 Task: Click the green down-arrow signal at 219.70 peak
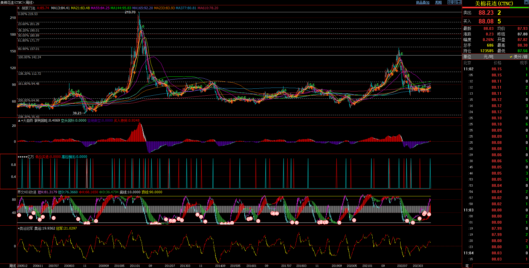143,27
